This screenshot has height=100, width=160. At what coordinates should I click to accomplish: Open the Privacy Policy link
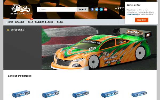coord(132,14)
